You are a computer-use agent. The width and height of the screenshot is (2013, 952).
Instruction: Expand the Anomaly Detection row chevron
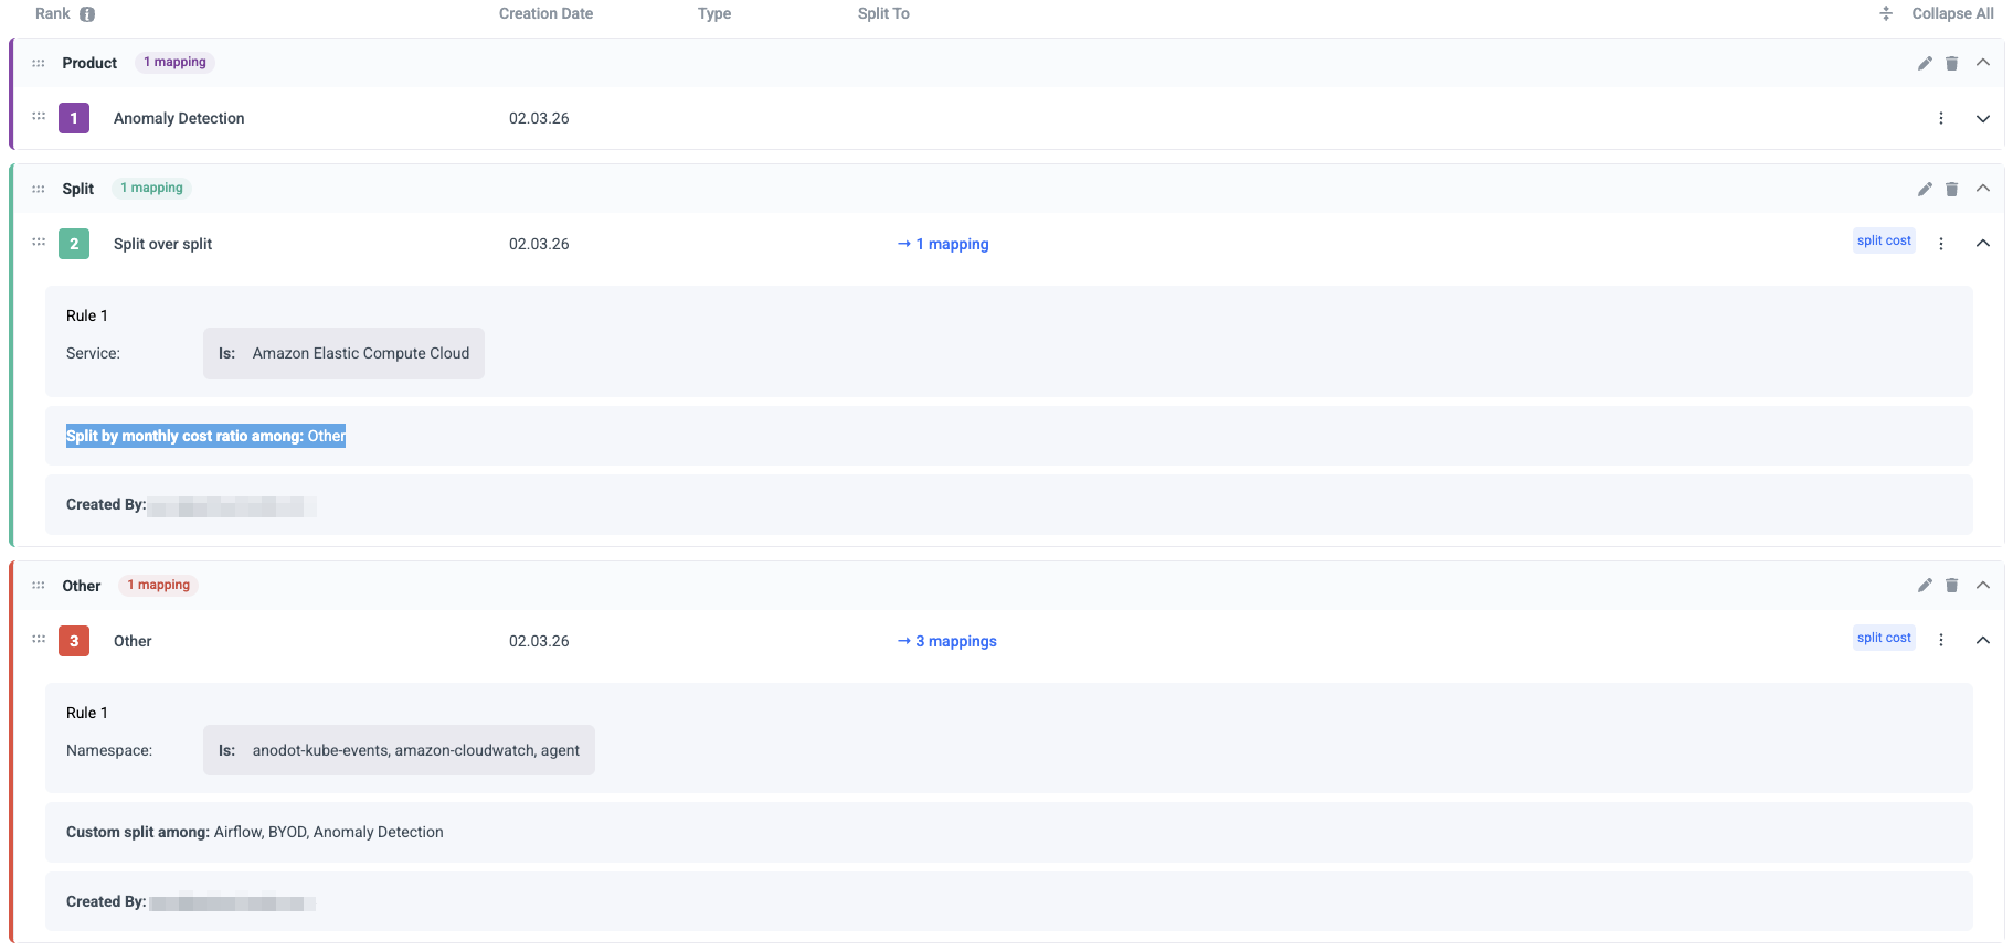1983,119
